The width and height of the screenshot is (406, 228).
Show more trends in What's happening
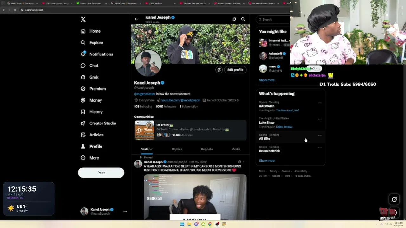267,161
